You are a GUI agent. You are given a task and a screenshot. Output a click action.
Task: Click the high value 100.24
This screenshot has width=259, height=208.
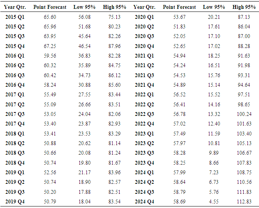point(244,114)
